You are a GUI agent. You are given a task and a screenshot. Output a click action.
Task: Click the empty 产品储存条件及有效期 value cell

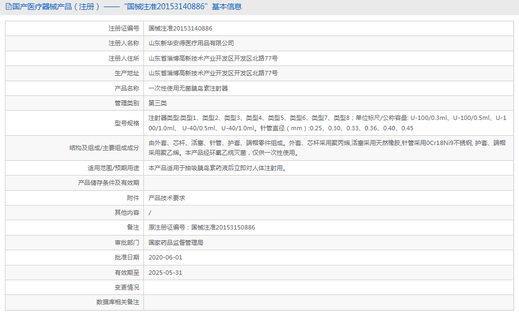(328, 183)
